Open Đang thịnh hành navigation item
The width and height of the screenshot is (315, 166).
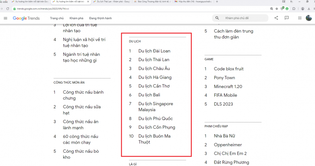click(100, 18)
